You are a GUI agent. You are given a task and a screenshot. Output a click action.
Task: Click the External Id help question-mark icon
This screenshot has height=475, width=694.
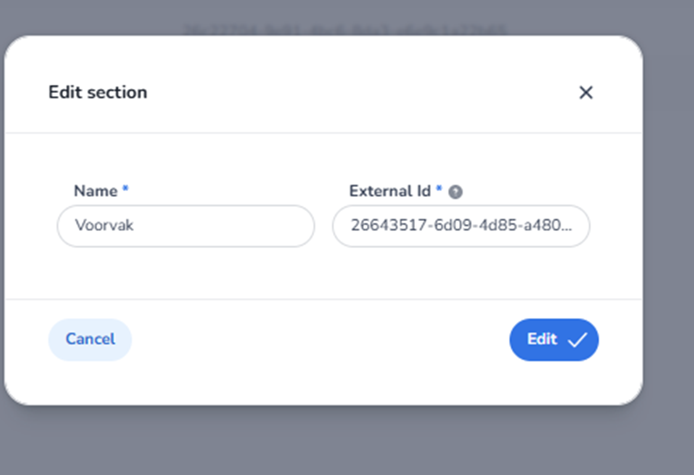tap(455, 192)
